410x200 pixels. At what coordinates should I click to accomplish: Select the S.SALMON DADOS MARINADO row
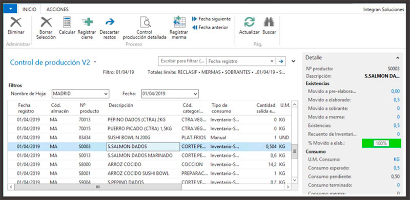(149, 155)
